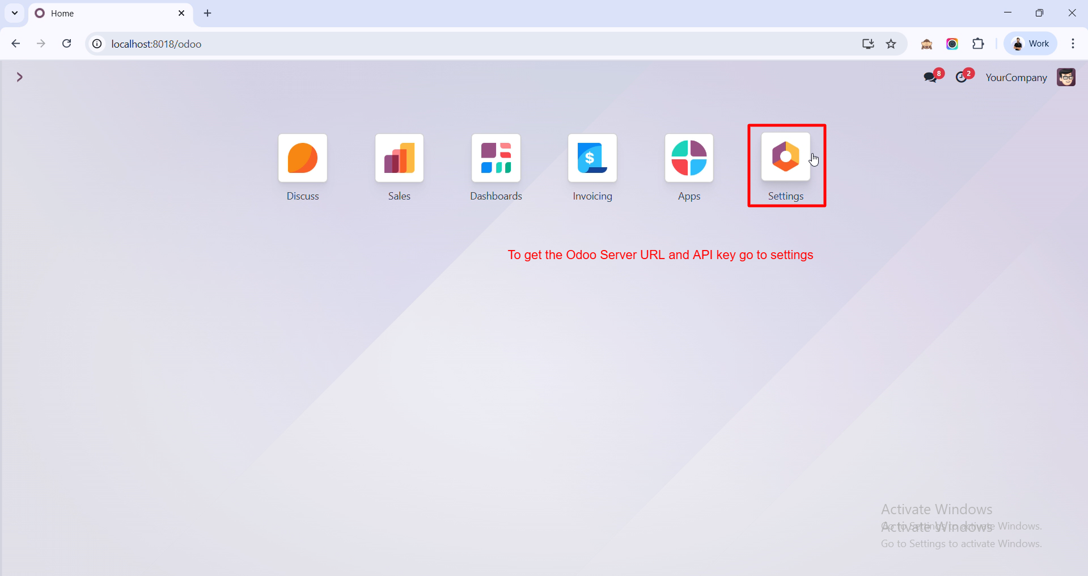Open the Chrome three-dot menu
The height and width of the screenshot is (576, 1088).
click(1073, 44)
